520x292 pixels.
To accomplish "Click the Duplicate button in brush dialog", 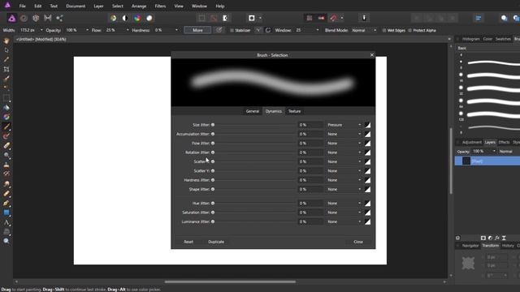I will click(216, 242).
